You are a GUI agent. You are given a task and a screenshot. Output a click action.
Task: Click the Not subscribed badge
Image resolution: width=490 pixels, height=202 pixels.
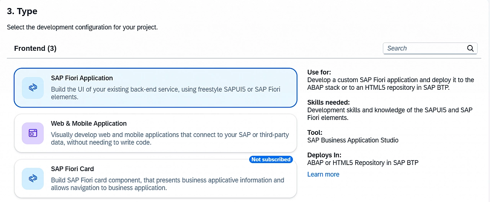(x=271, y=160)
